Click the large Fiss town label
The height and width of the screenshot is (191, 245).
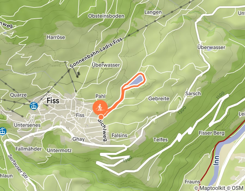53,100
